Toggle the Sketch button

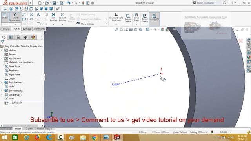(5, 17)
